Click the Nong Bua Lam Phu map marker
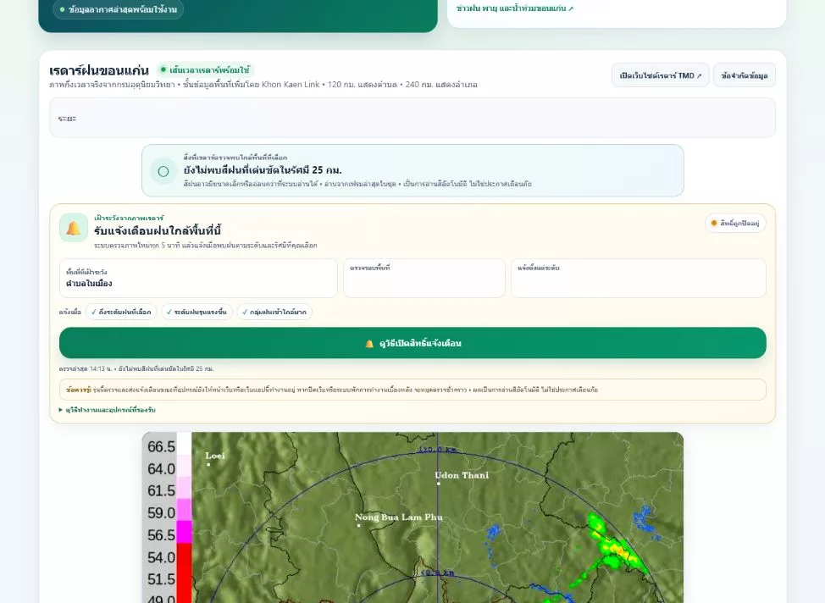Viewport: 825px width, 603px height. click(x=359, y=525)
